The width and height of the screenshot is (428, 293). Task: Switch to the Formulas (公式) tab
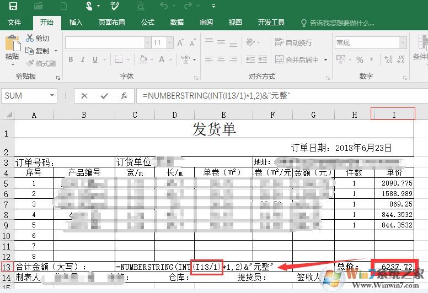click(148, 23)
